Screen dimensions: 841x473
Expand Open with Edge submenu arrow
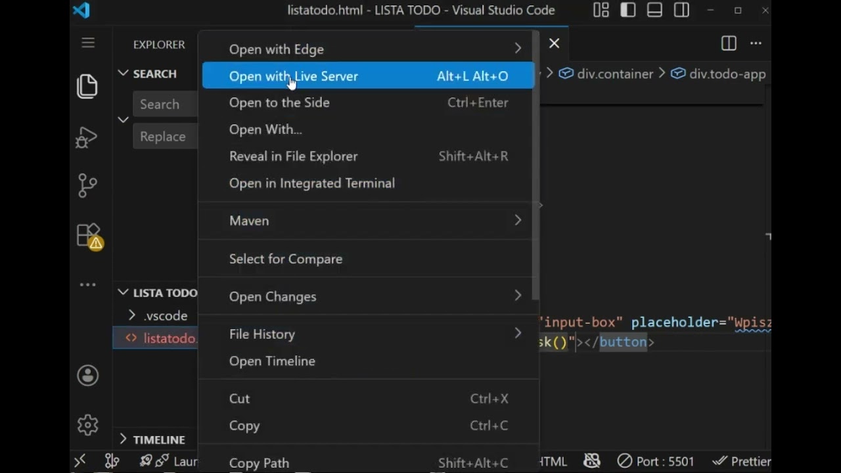point(518,49)
